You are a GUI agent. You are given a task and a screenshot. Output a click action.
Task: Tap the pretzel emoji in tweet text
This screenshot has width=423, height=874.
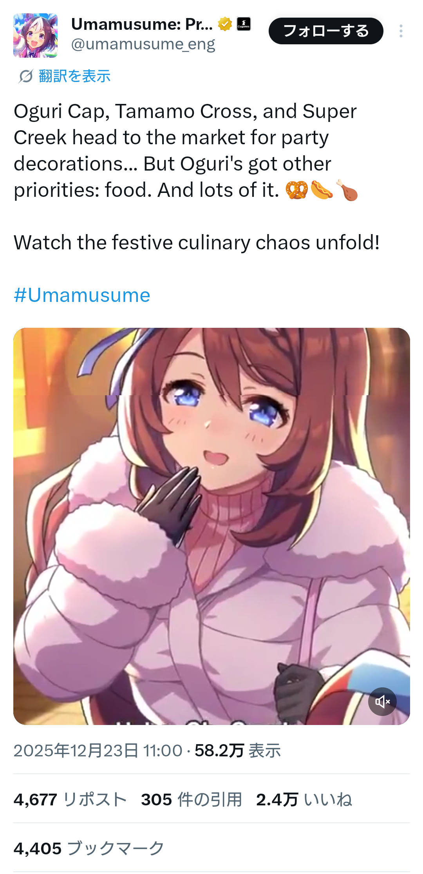point(296,190)
